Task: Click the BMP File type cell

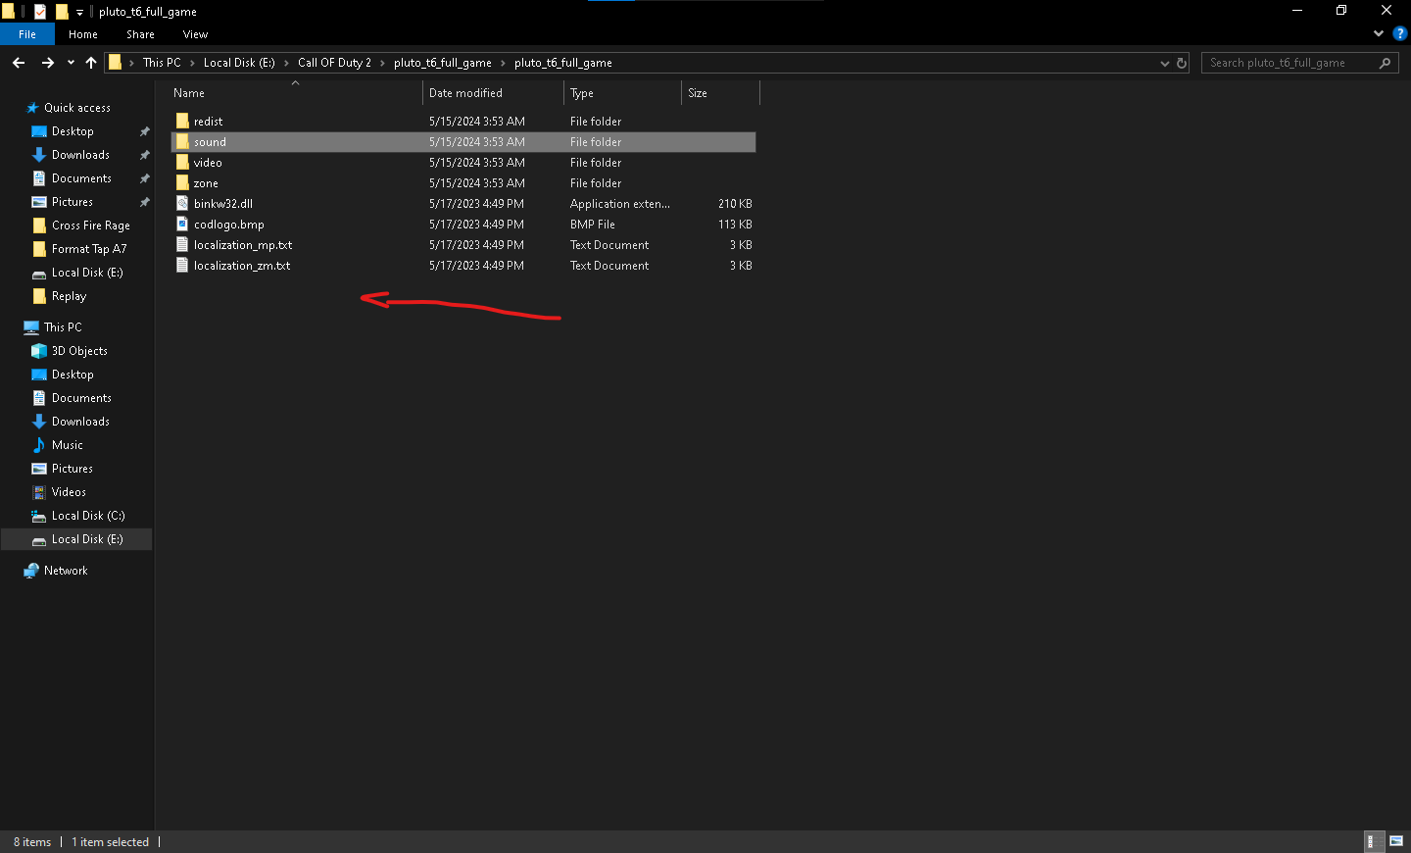Action: [x=593, y=225]
